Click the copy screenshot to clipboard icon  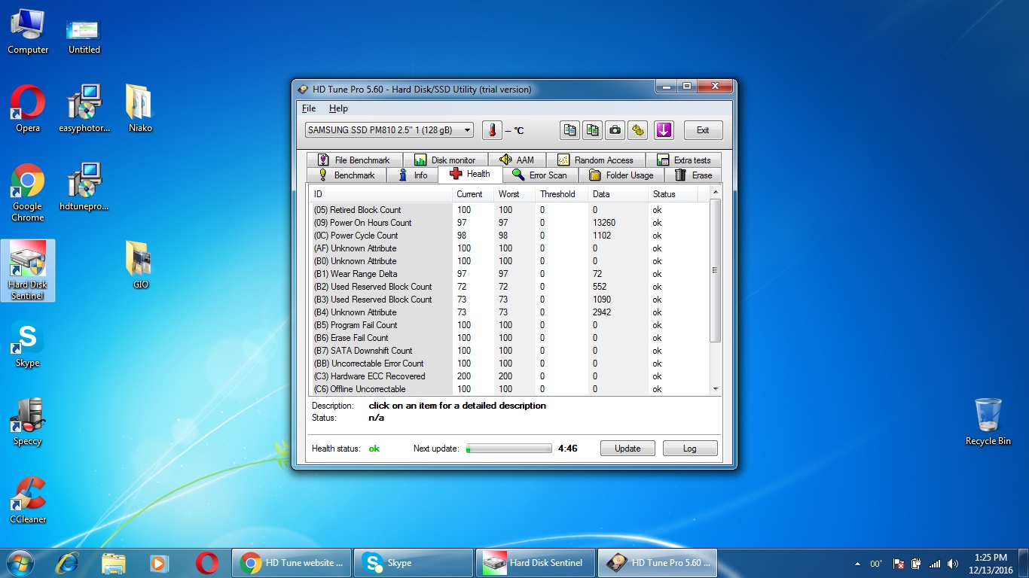point(593,130)
